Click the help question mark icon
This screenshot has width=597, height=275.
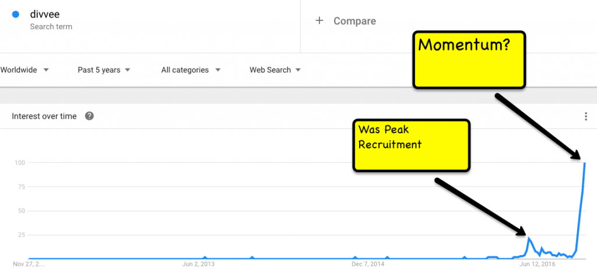click(x=89, y=116)
